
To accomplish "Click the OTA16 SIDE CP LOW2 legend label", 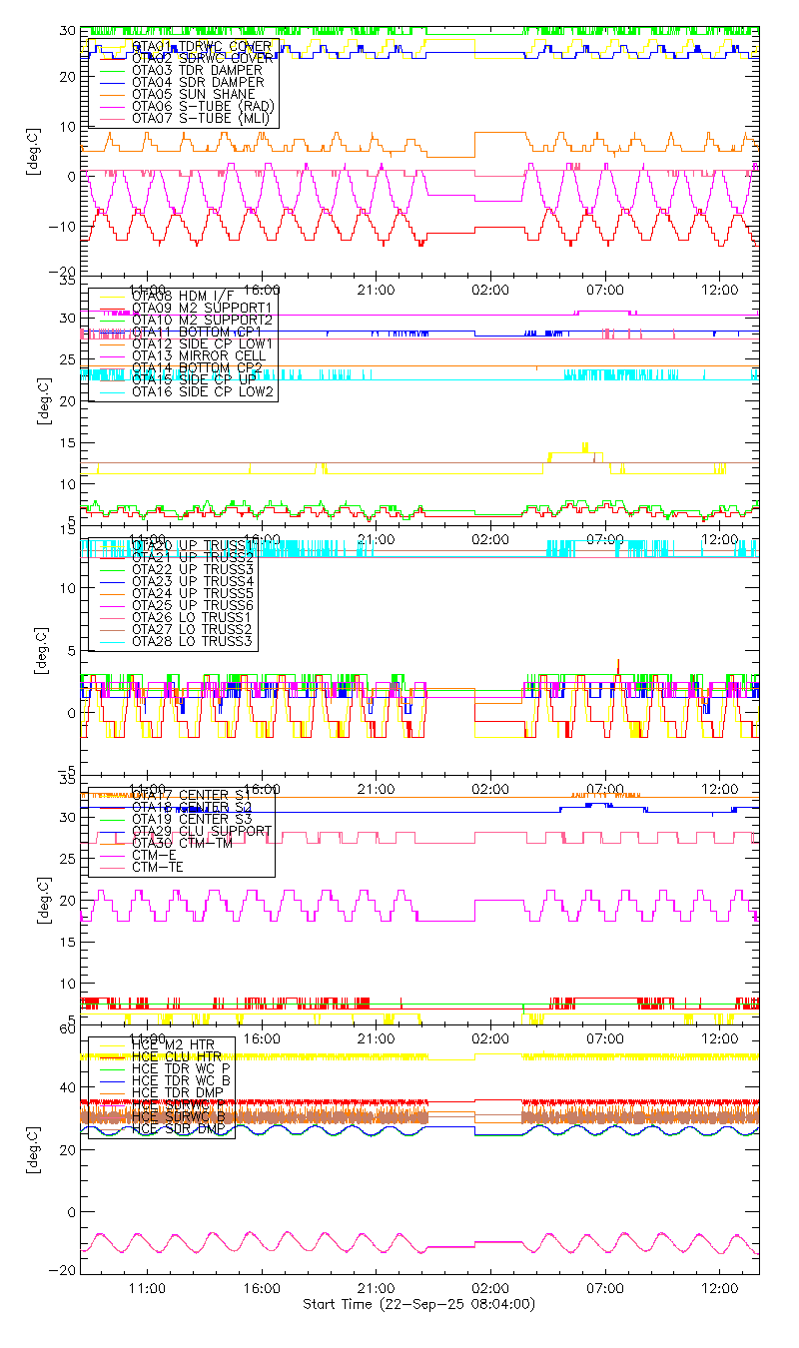I will coord(204,392).
